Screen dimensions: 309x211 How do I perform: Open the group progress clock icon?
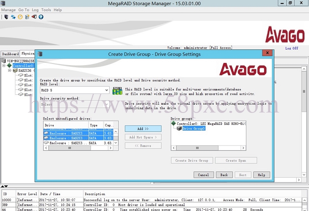(20, 17)
